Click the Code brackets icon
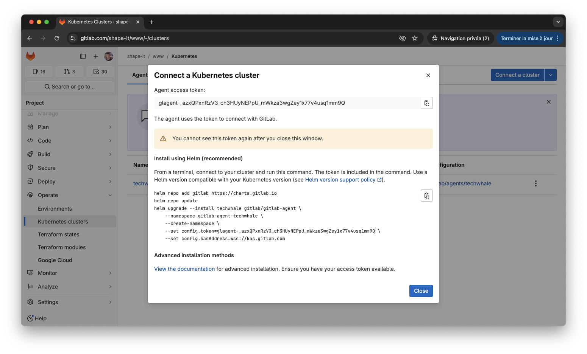 pyautogui.click(x=30, y=140)
